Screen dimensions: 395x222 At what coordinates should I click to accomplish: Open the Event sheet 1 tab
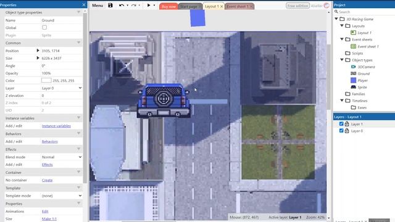pos(237,7)
